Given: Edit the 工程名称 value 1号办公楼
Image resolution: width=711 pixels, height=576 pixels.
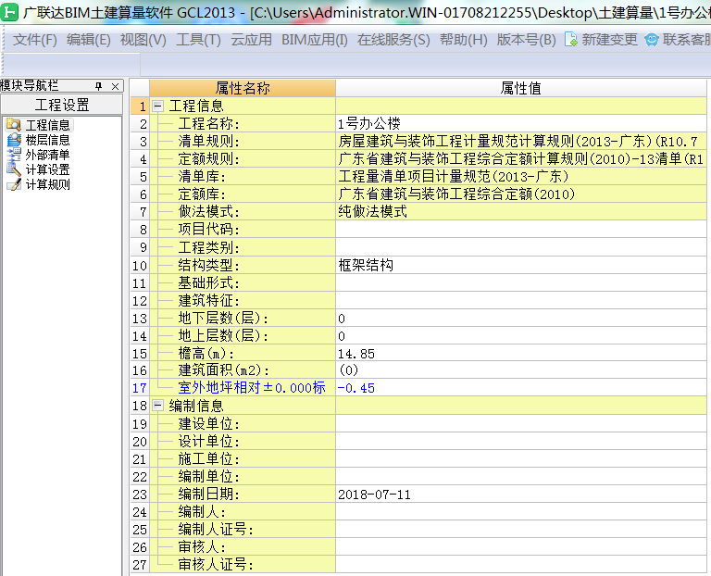Looking at the screenshot, I should click(521, 123).
